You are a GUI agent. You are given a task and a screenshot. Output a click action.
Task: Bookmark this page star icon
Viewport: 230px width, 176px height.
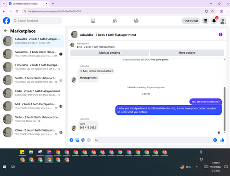(213, 11)
